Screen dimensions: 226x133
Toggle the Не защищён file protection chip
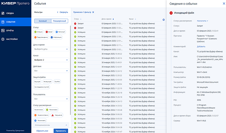click(47, 81)
